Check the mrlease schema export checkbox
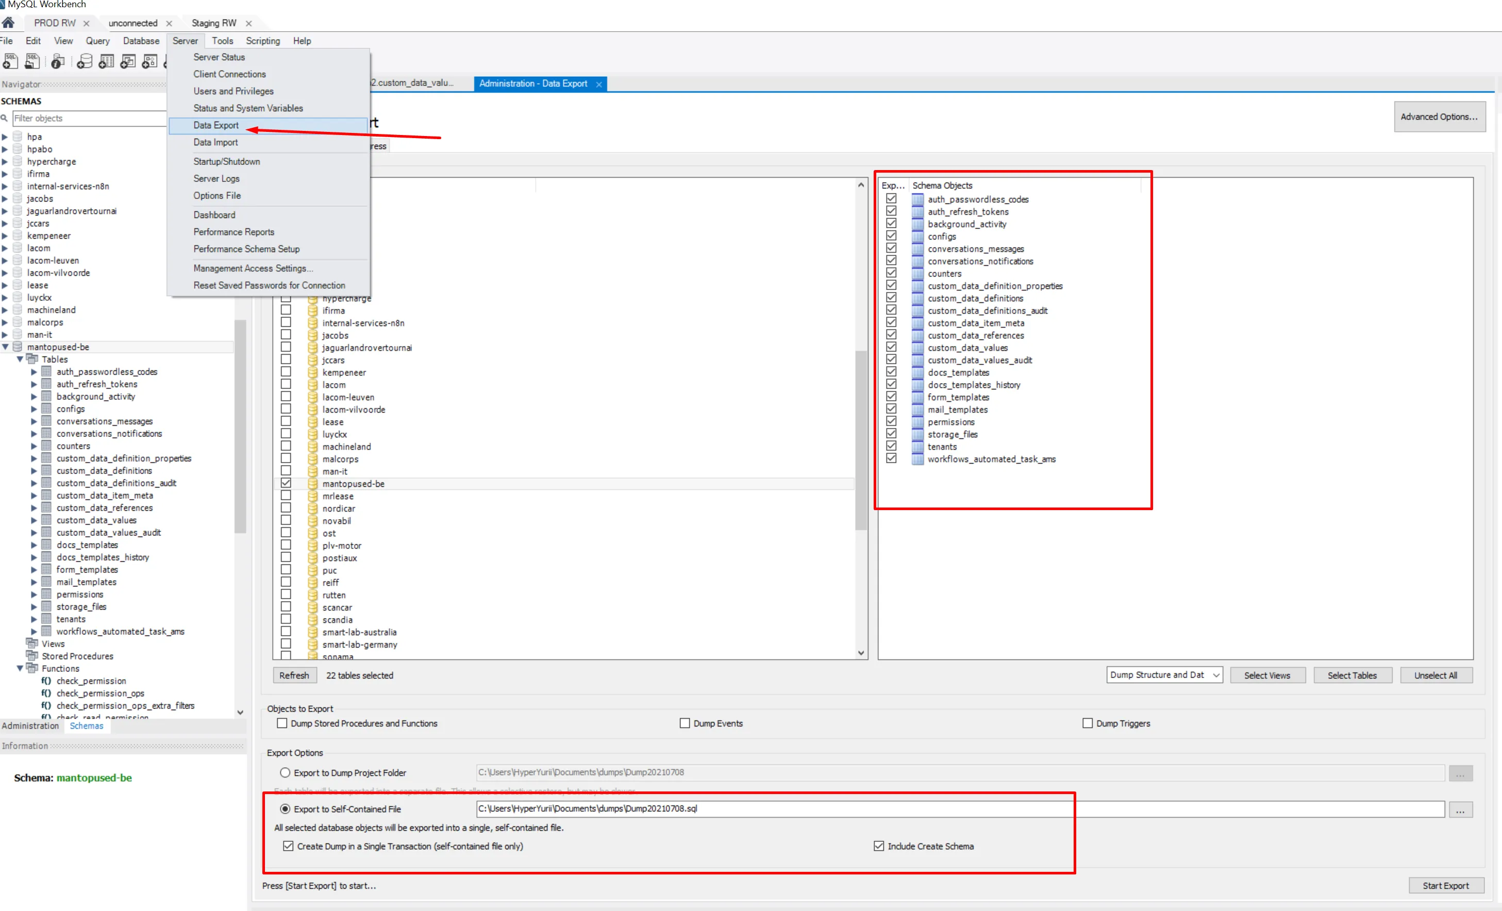Viewport: 1502px width, 911px height. tap(286, 495)
